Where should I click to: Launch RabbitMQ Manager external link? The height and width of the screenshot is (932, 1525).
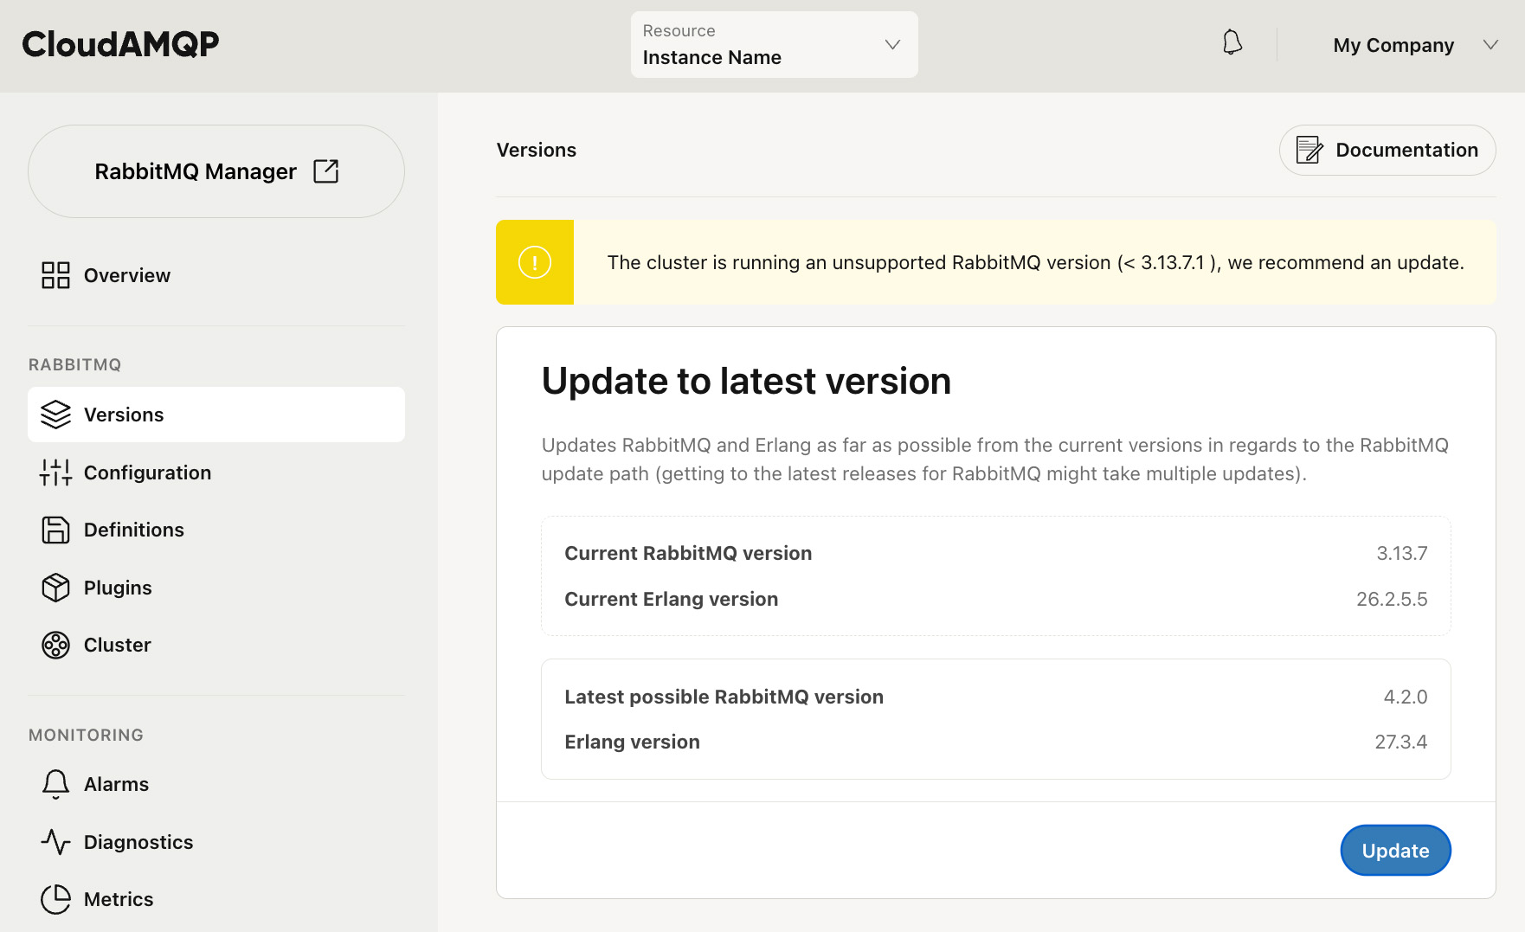coord(216,171)
